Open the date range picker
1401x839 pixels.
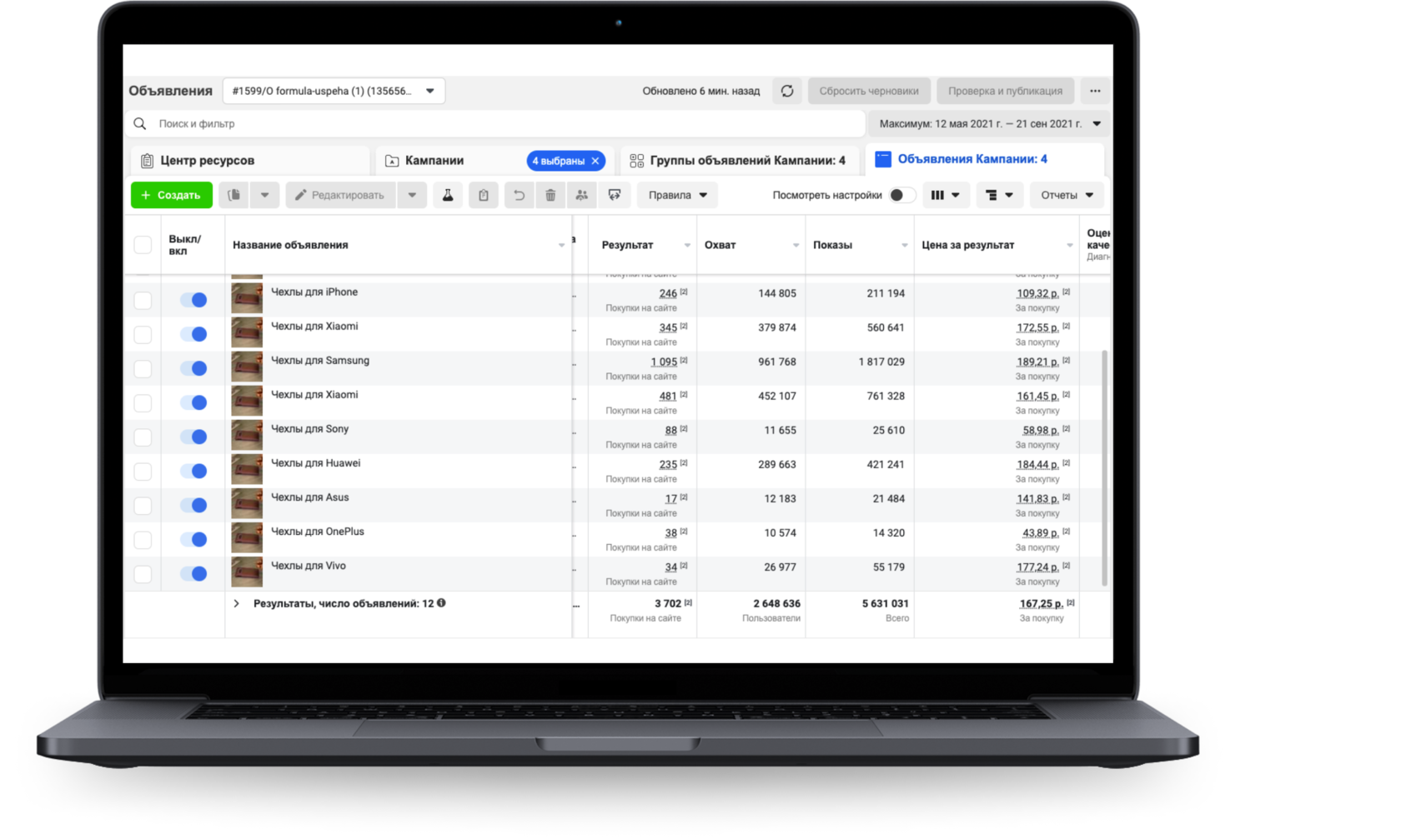990,123
